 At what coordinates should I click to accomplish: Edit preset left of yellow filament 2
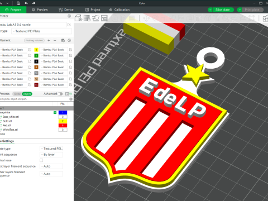(30, 50)
